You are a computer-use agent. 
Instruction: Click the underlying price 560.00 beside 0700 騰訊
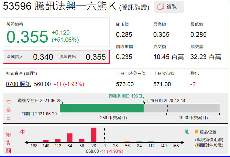(x=42, y=84)
